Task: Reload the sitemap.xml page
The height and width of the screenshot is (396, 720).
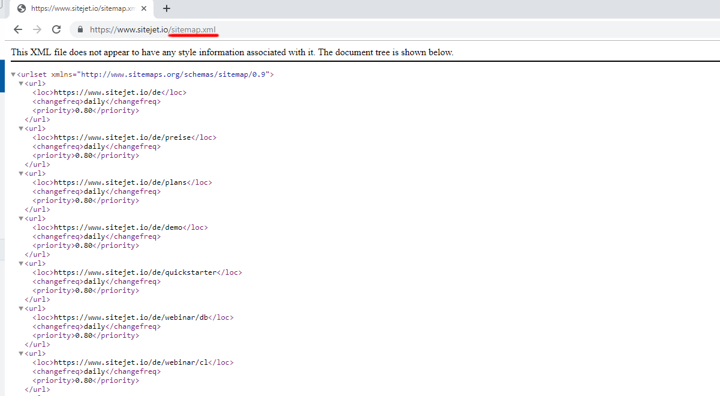Action: [56, 29]
